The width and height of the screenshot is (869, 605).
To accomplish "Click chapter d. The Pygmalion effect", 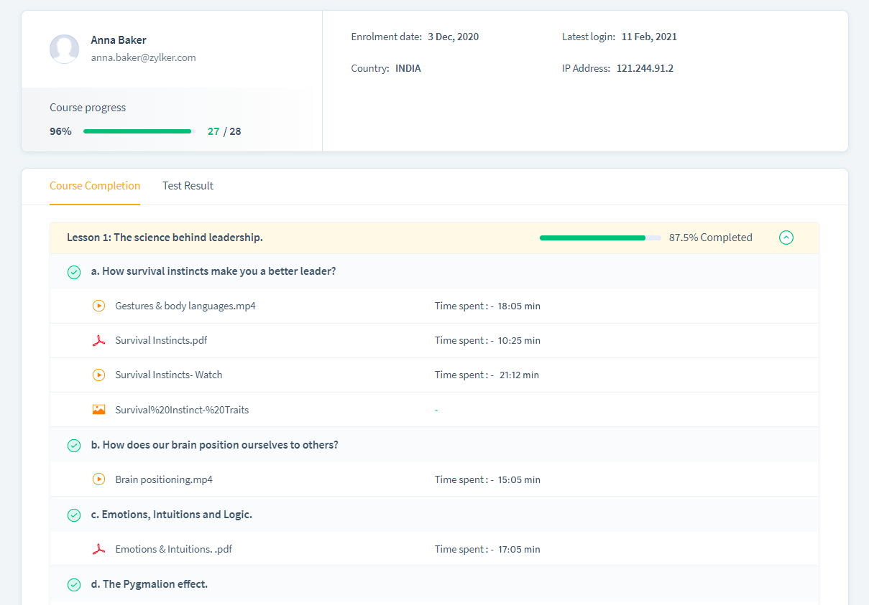I will pos(149,584).
